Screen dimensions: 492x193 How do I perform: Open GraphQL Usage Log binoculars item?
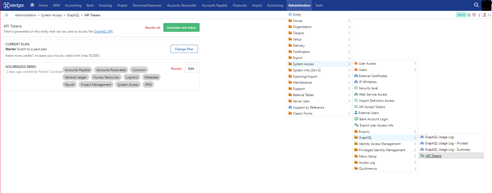(x=439, y=137)
